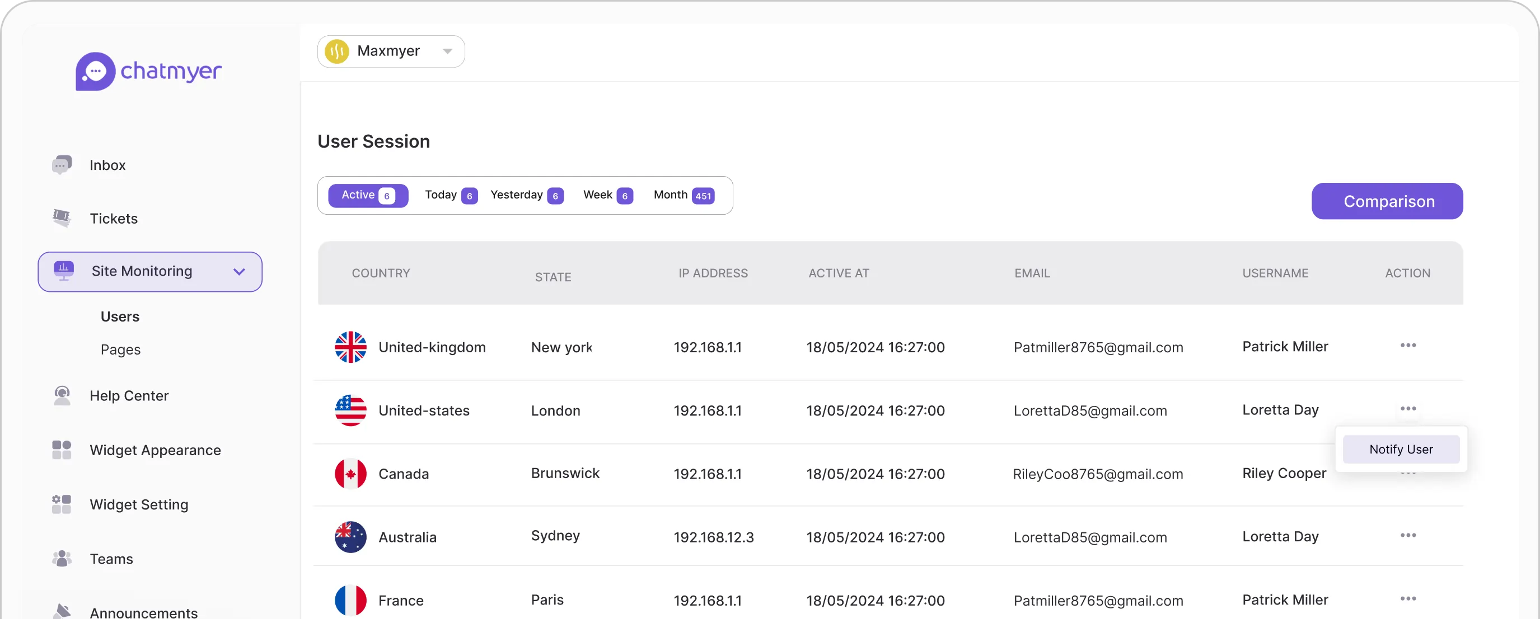Click the Help Center headset icon
This screenshot has height=619, width=1540.
[x=62, y=395]
